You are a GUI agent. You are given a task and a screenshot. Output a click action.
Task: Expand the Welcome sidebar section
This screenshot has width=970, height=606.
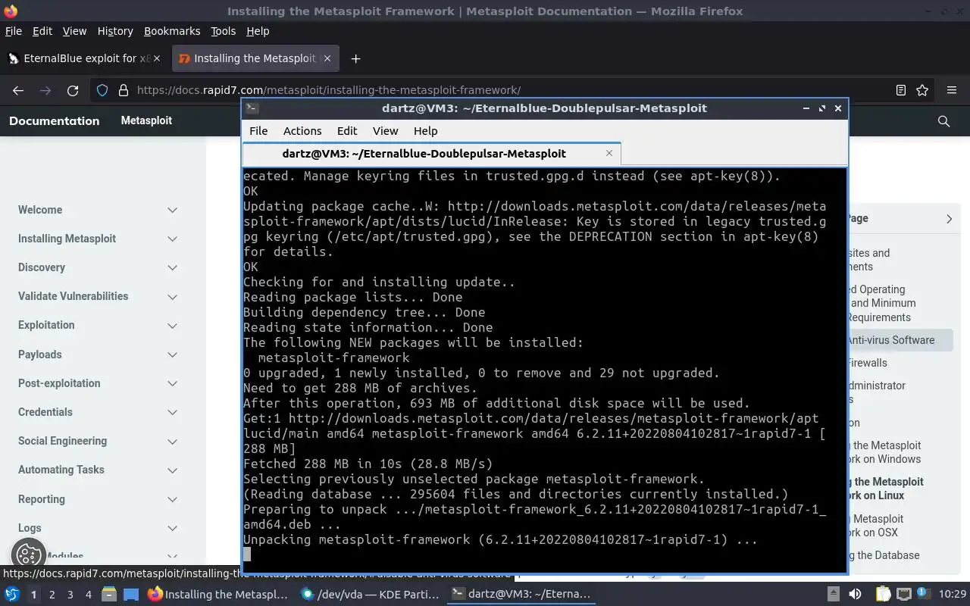pyautogui.click(x=172, y=210)
